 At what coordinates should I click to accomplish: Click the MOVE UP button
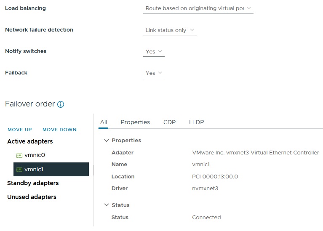[x=20, y=130]
